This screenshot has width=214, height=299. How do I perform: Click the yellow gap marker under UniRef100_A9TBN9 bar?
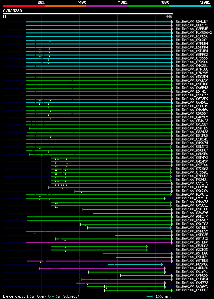(40, 262)
